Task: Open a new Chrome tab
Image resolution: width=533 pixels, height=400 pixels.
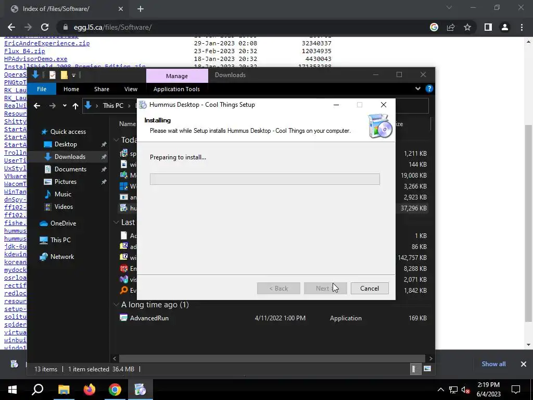Action: [141, 9]
